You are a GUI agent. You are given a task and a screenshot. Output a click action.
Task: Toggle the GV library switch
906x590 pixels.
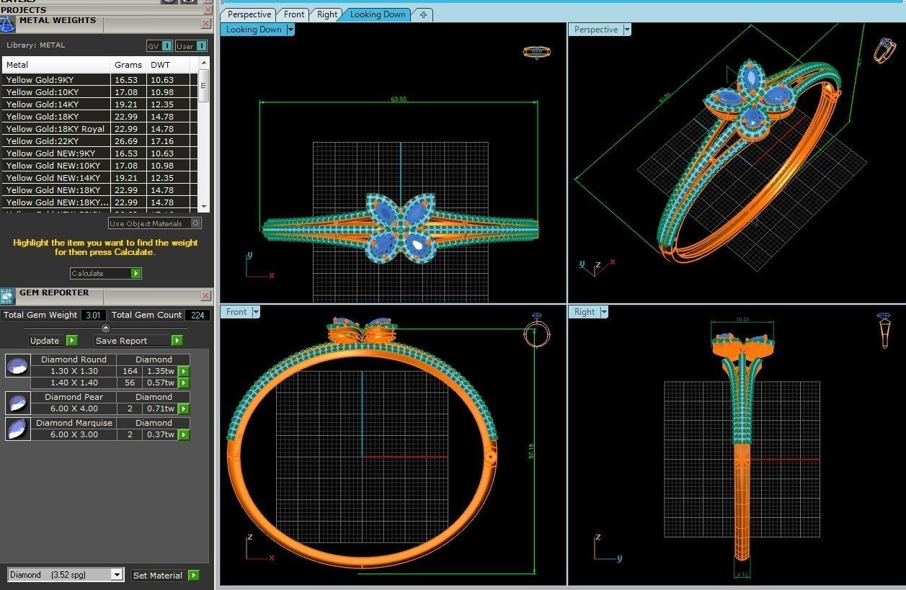tap(160, 46)
